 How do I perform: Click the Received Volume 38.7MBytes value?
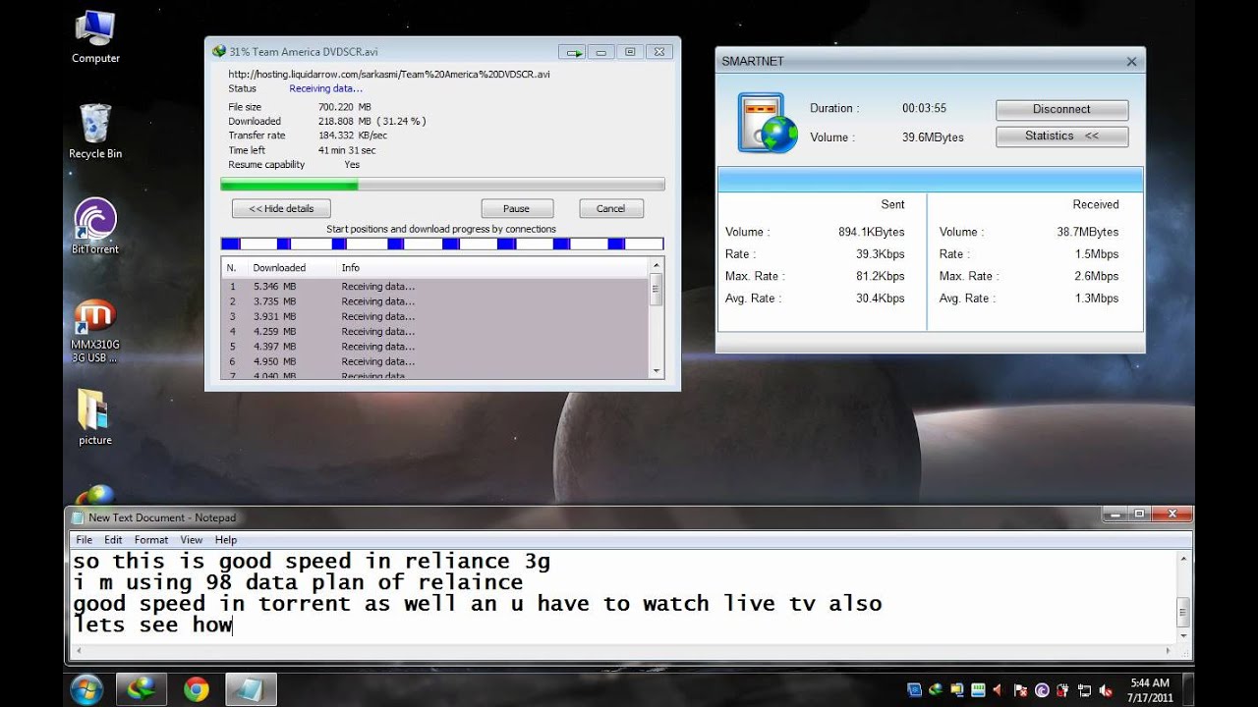coord(1088,232)
